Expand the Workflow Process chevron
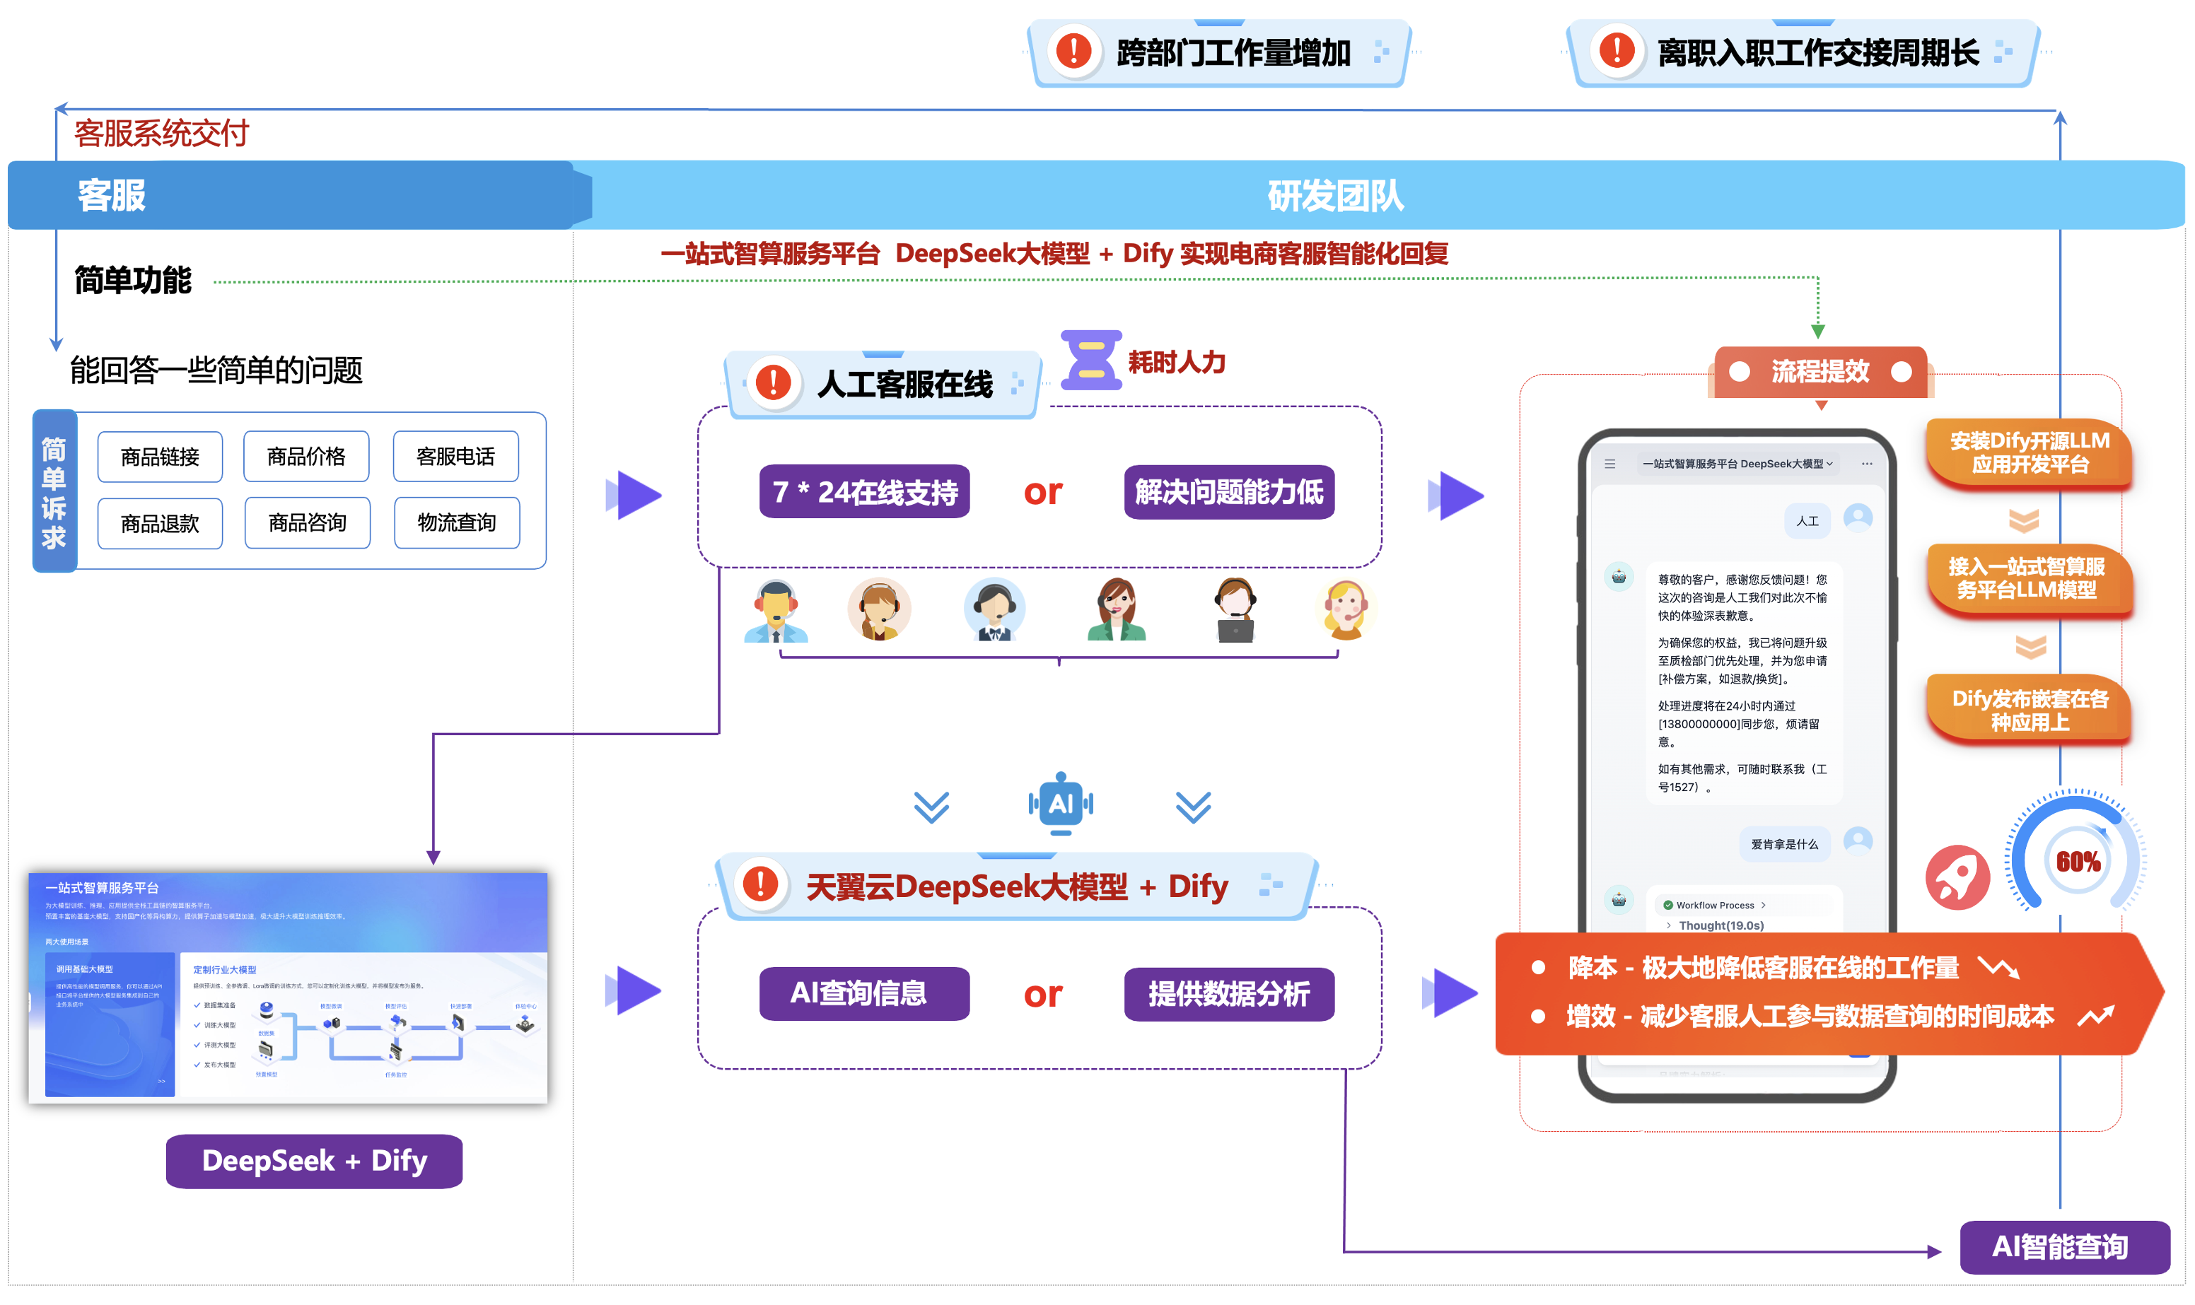 (1763, 905)
